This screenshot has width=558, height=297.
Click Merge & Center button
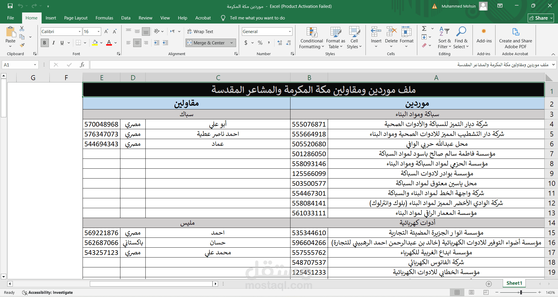pyautogui.click(x=207, y=43)
